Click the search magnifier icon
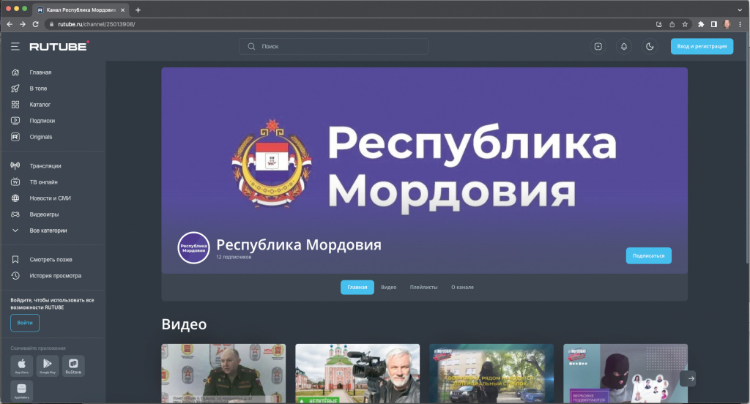 (x=251, y=46)
